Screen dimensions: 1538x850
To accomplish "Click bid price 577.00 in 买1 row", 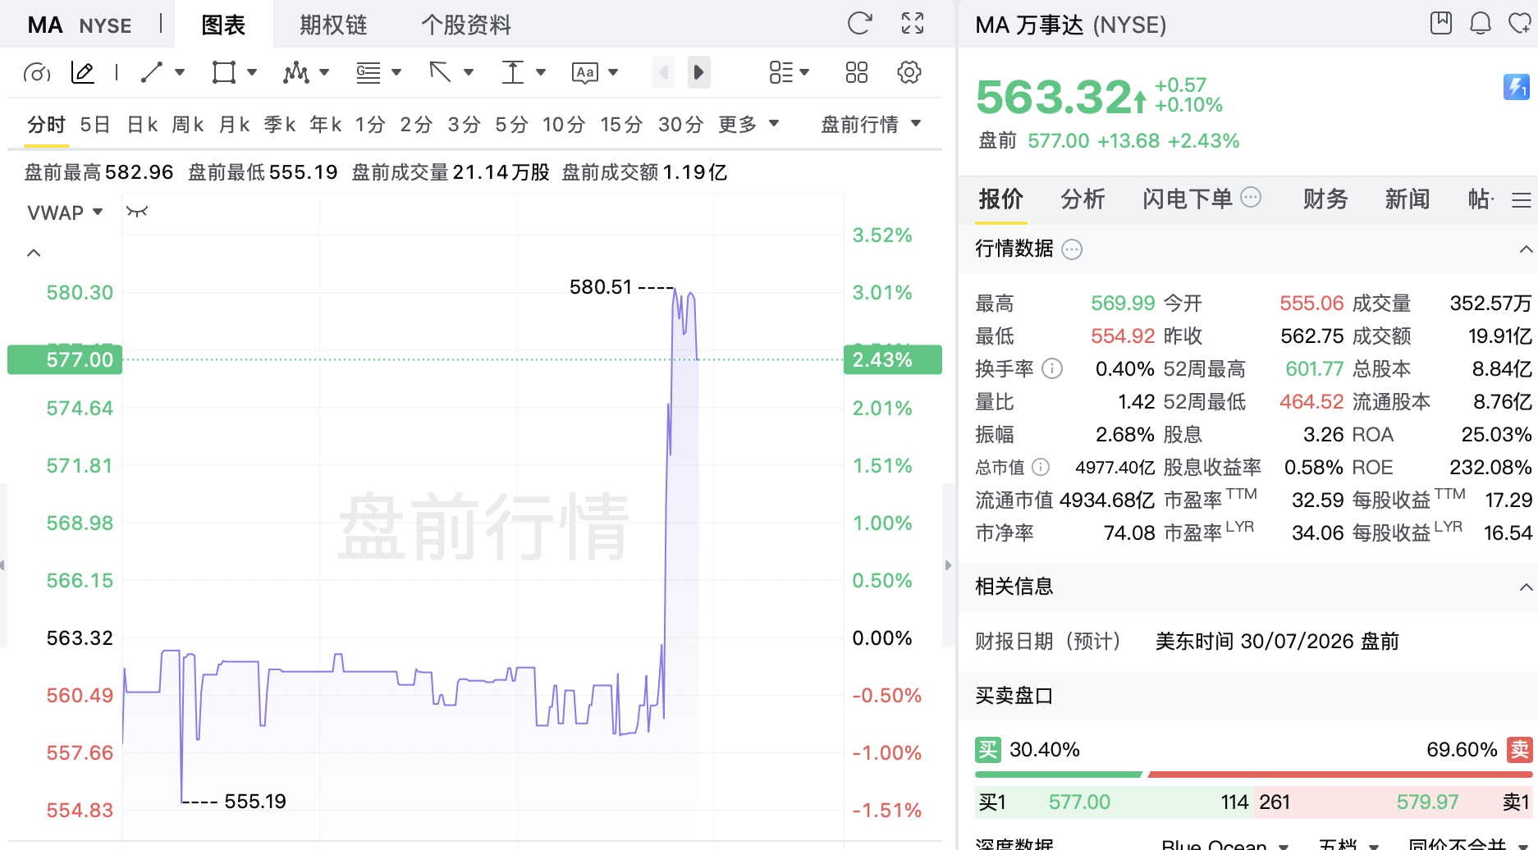I will point(1079,802).
